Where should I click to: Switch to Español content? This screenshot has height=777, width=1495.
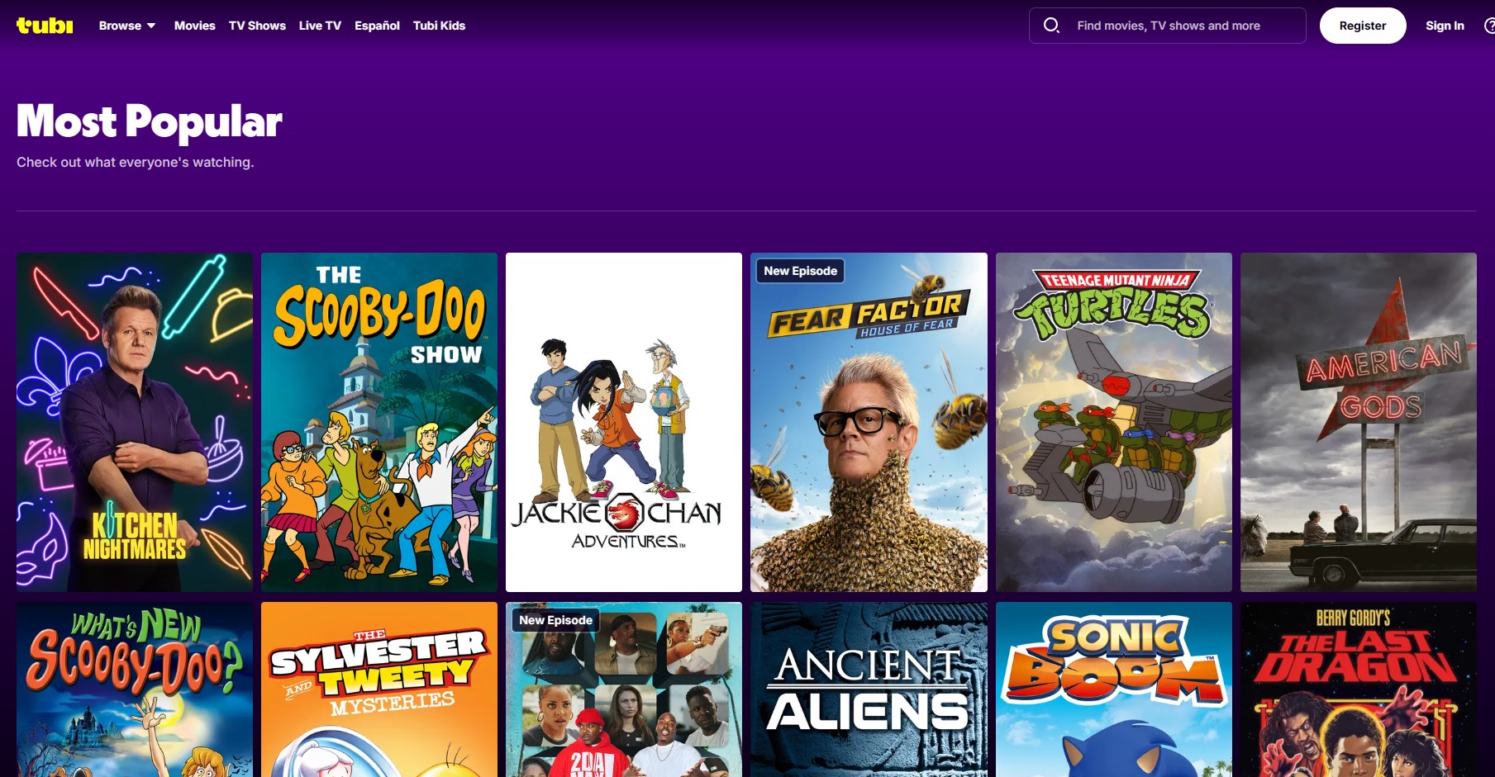(x=377, y=26)
